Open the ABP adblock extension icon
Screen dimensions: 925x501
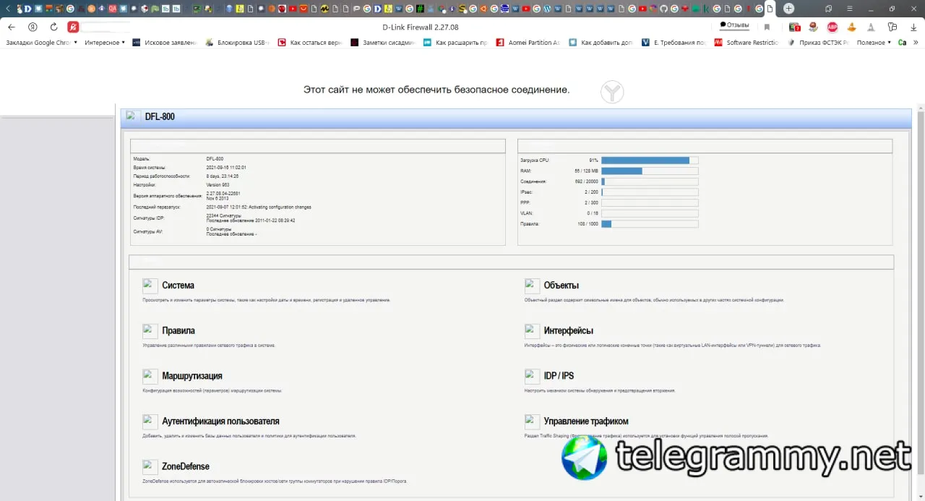tap(832, 27)
